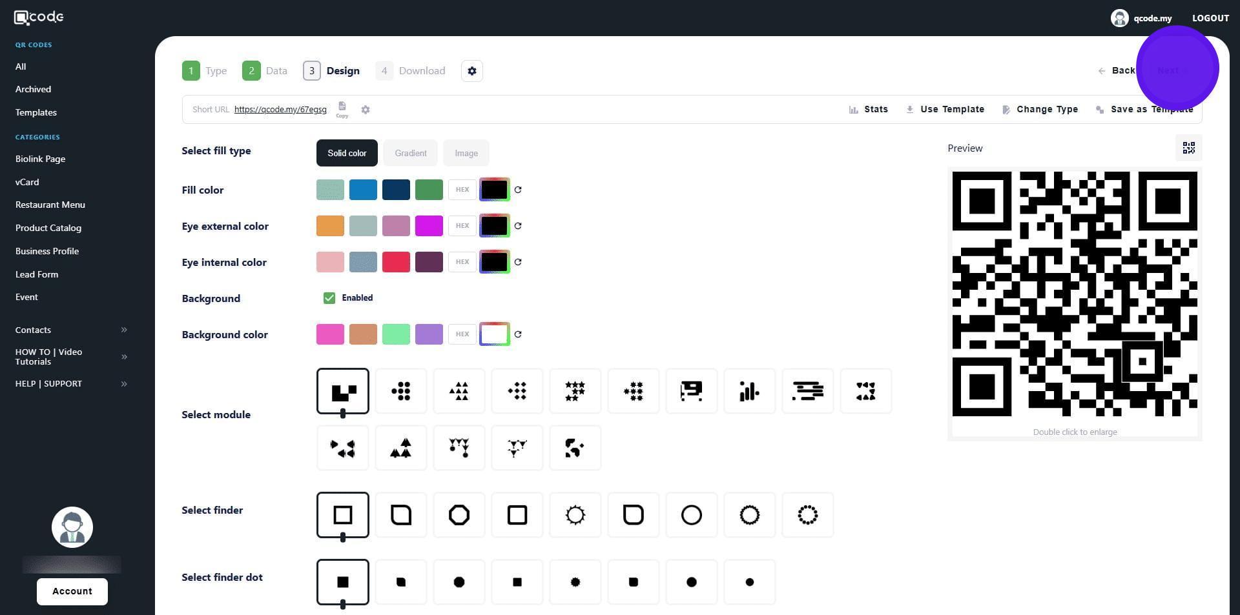Copy the short URL with copy icon

tap(342, 108)
